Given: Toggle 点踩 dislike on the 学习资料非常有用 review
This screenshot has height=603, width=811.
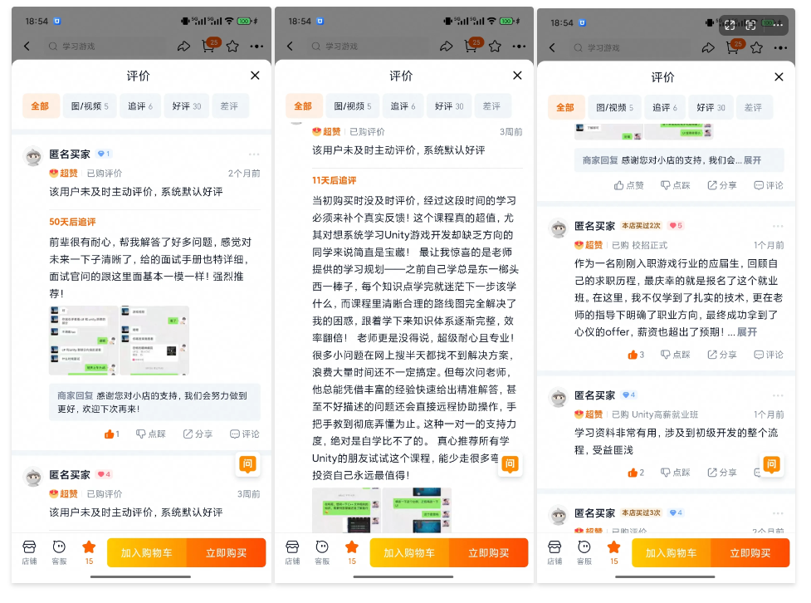Looking at the screenshot, I should (675, 473).
